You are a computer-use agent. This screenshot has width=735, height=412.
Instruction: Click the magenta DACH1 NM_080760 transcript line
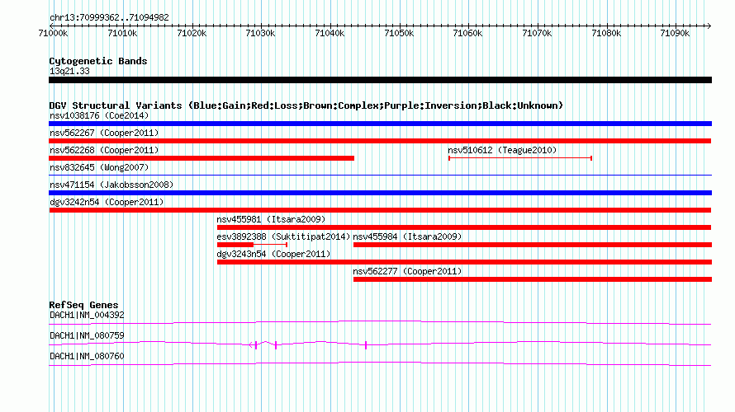(380, 364)
